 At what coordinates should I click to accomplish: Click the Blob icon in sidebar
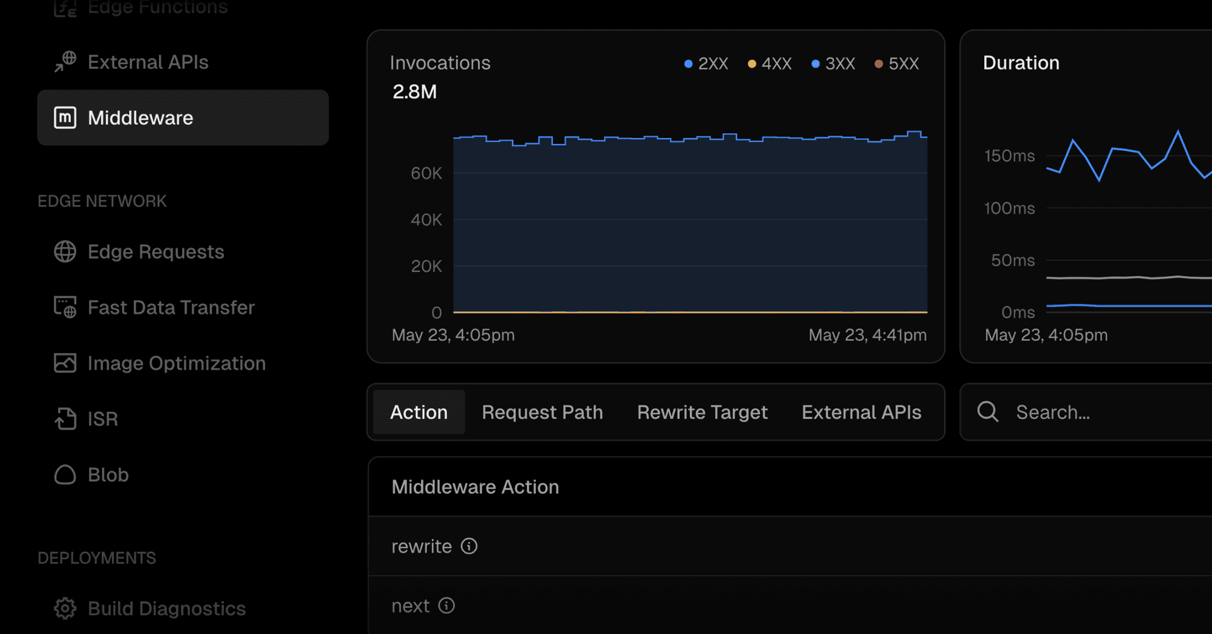click(65, 475)
